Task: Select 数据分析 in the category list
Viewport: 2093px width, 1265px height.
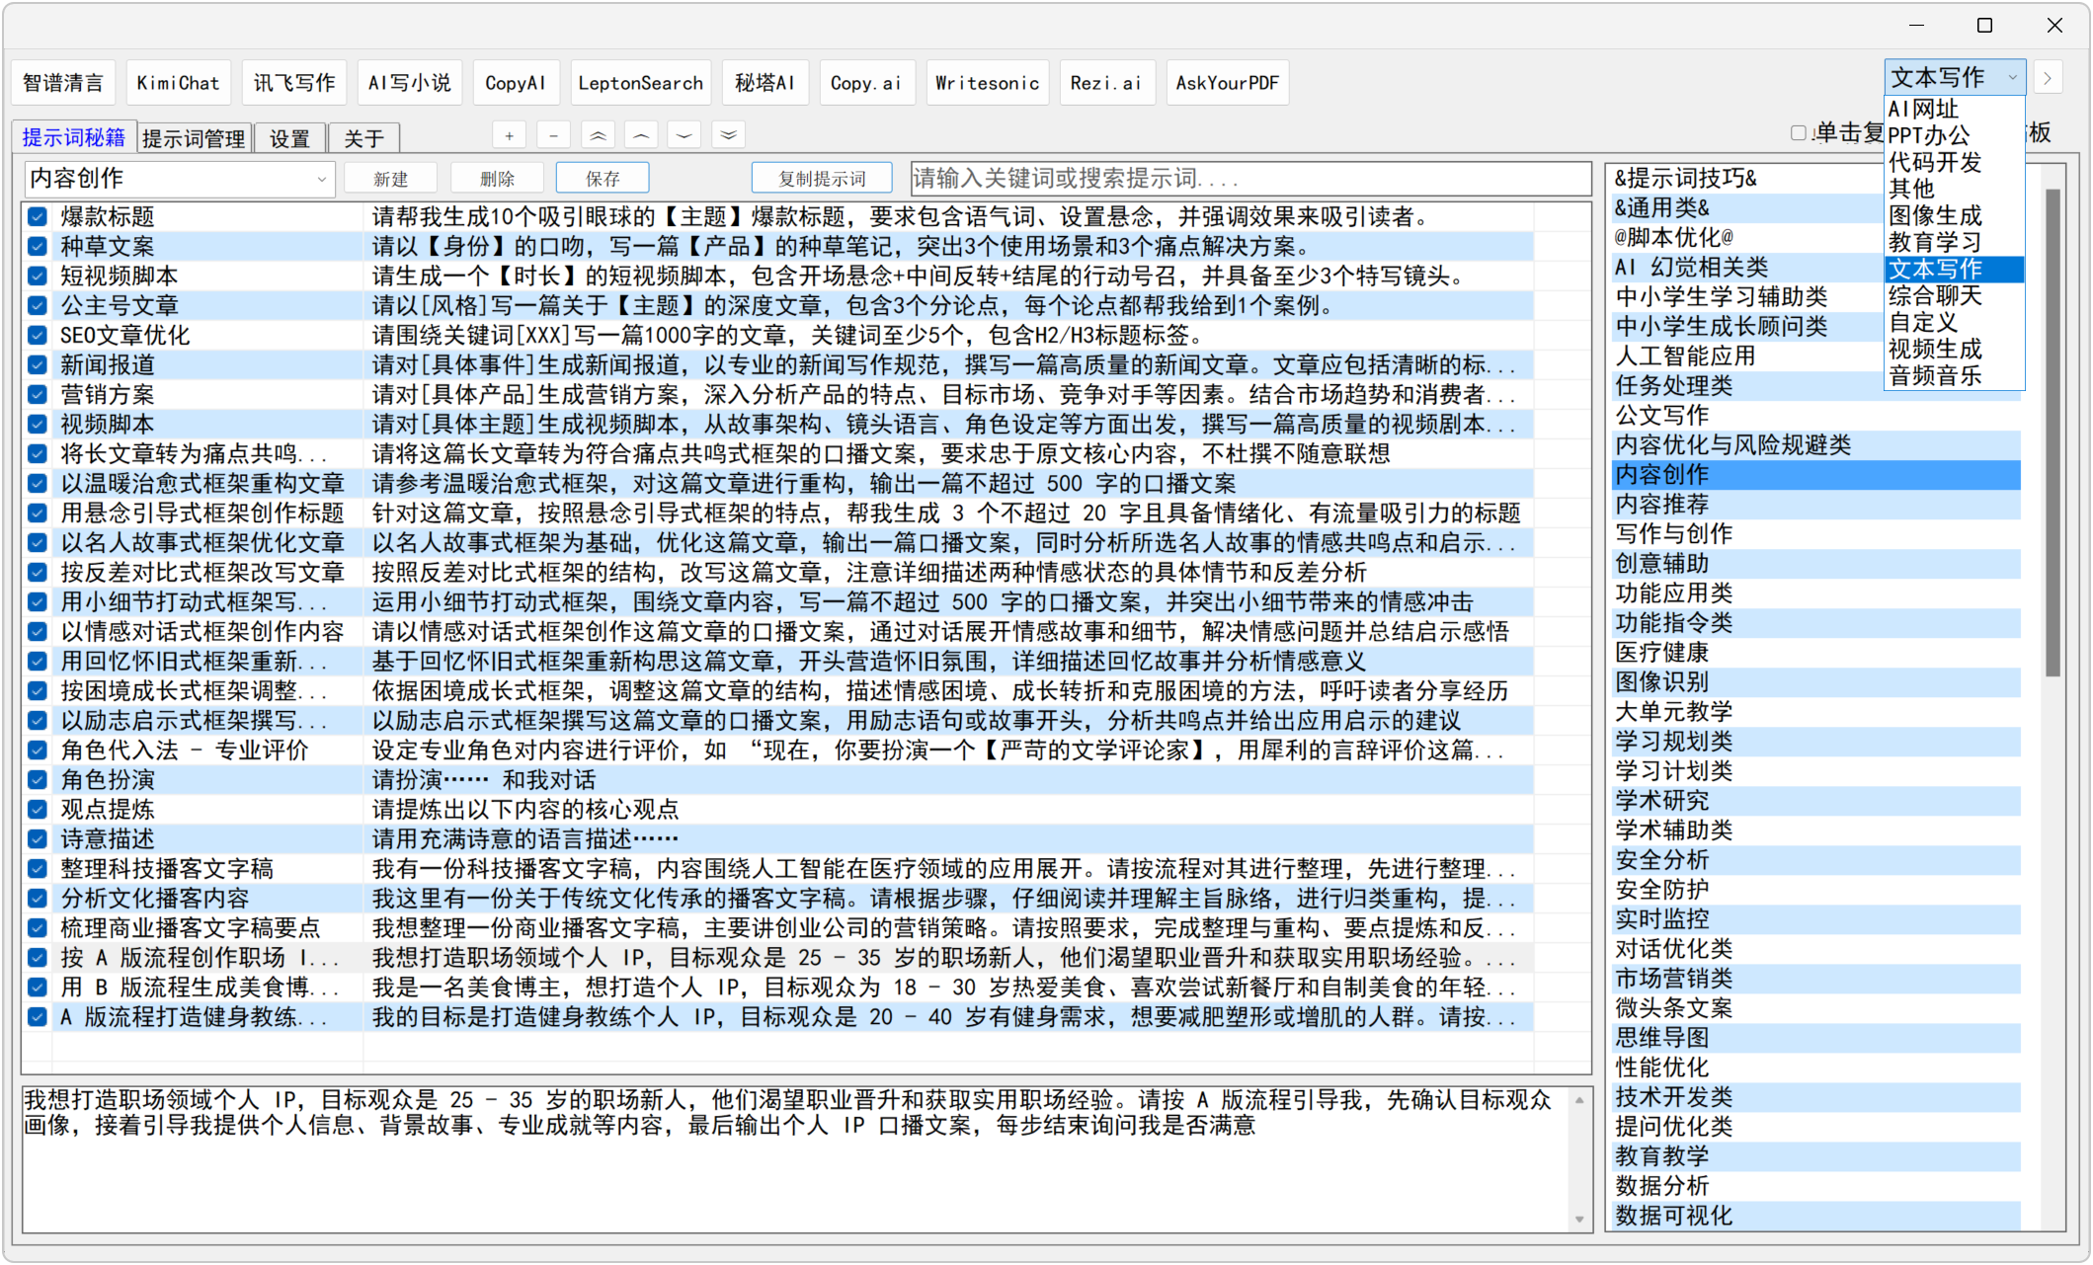Action: (1817, 1186)
